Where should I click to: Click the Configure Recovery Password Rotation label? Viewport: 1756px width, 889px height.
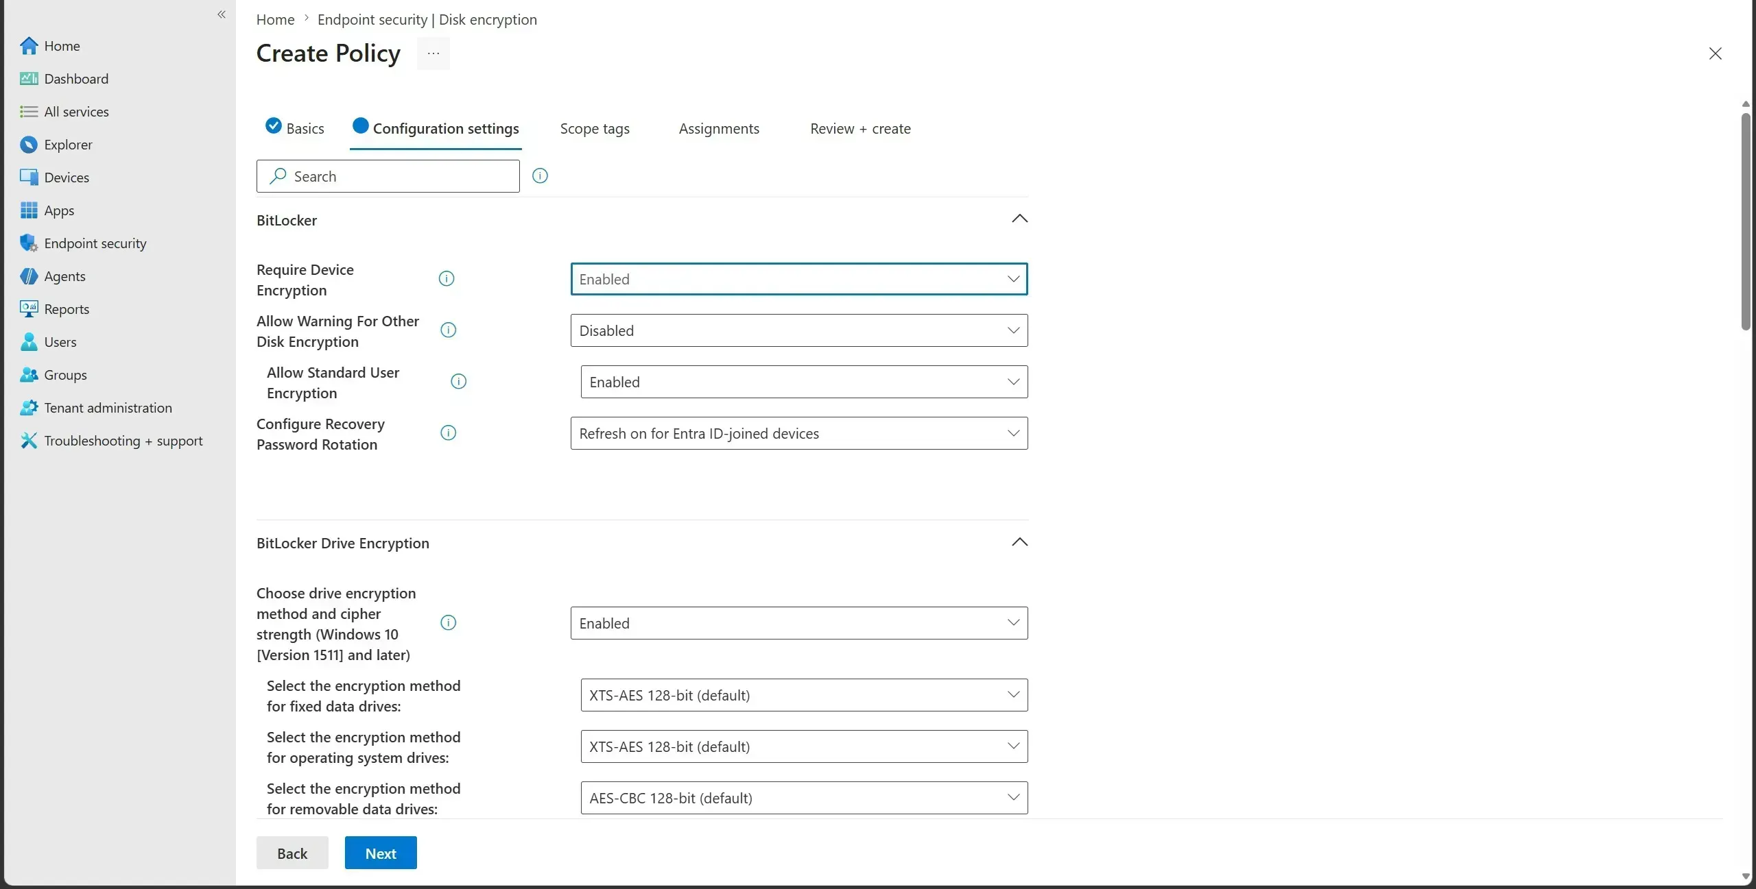pos(320,434)
